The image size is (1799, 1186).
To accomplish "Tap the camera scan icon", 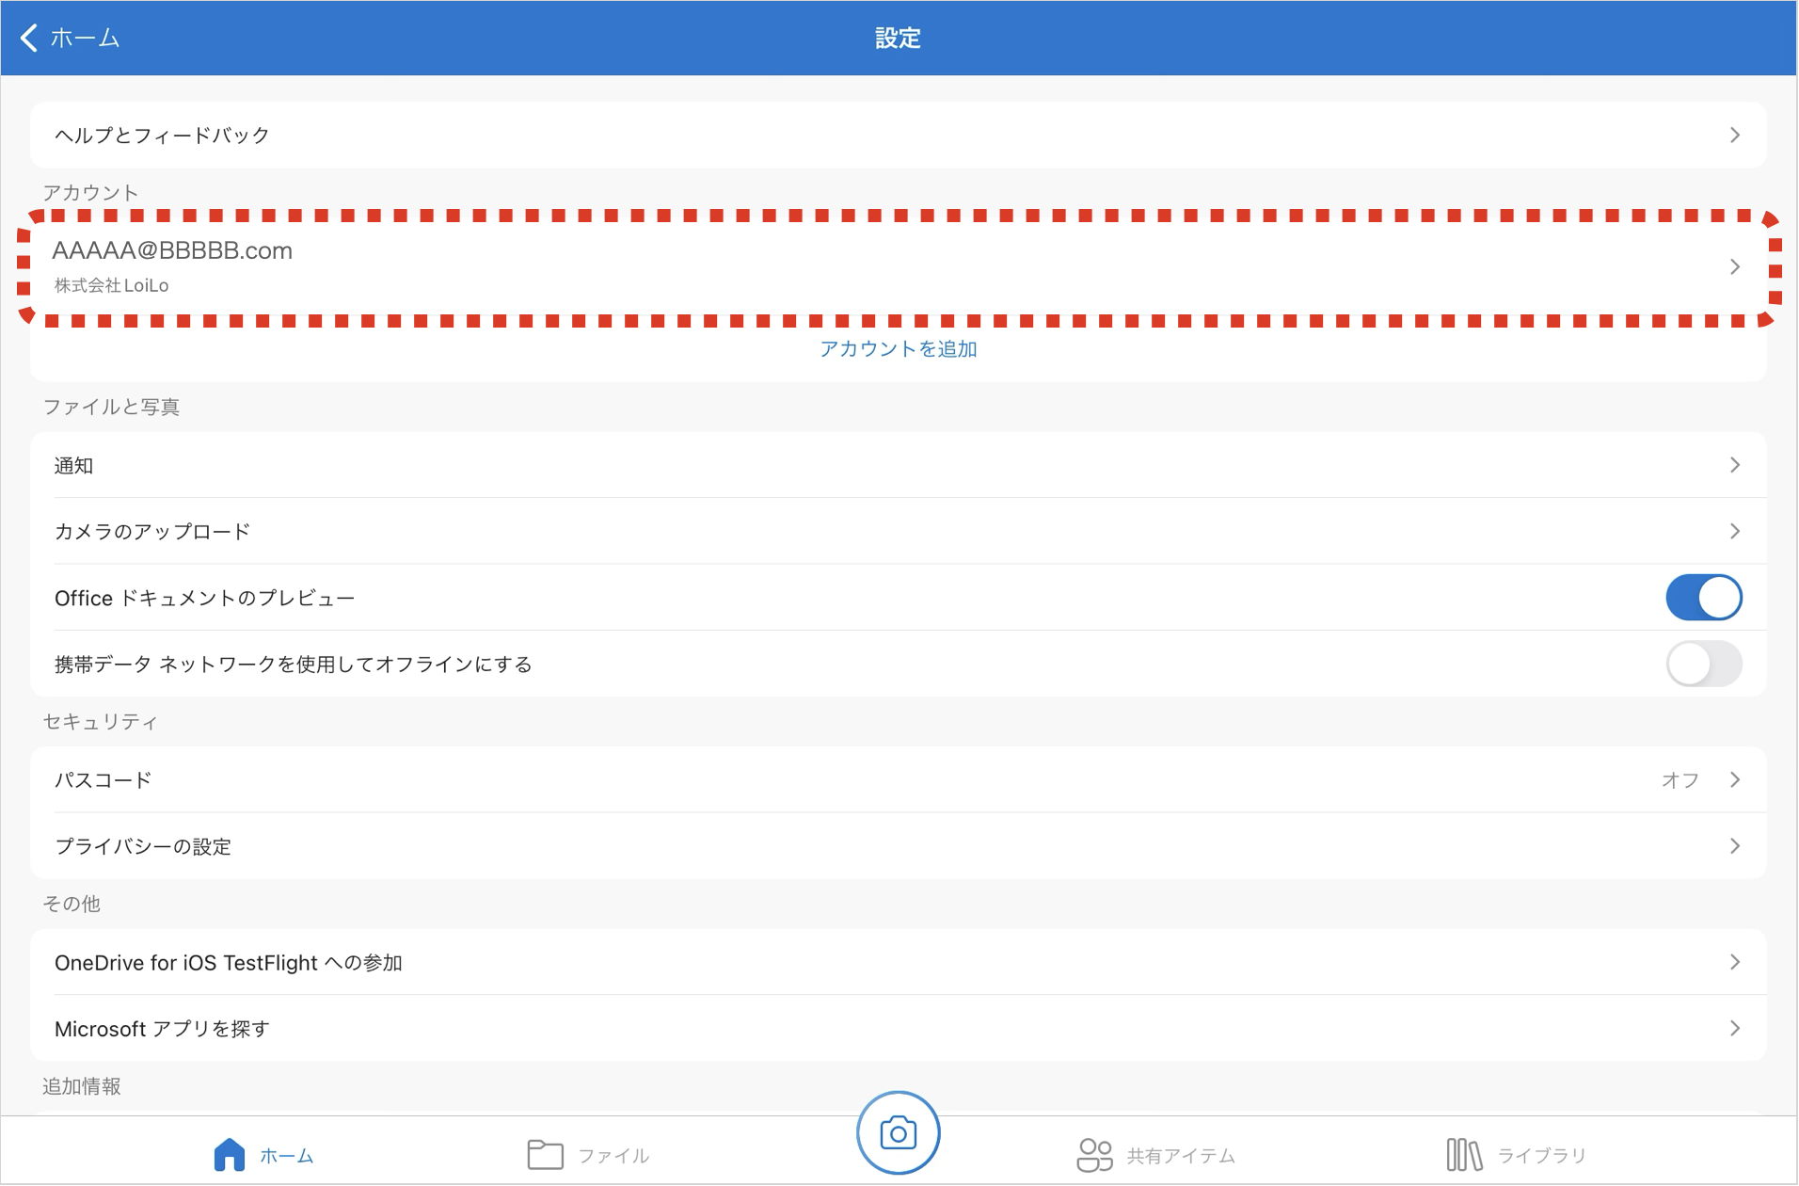I will click(898, 1133).
